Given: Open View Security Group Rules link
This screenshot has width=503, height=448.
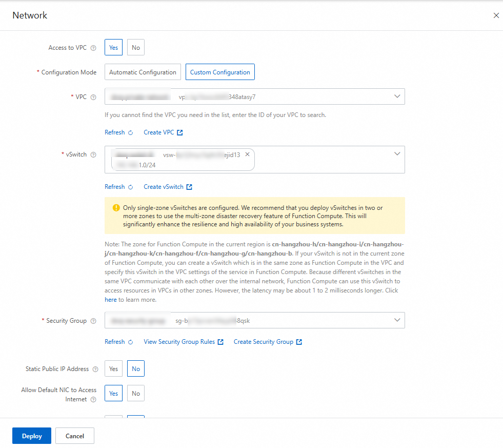Looking at the screenshot, I should (x=179, y=342).
